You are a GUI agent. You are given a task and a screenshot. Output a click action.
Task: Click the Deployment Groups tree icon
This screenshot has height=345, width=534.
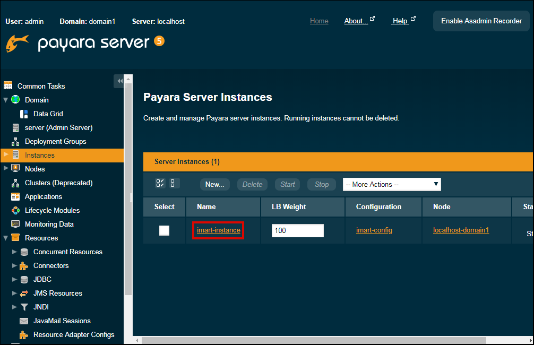[x=15, y=142]
